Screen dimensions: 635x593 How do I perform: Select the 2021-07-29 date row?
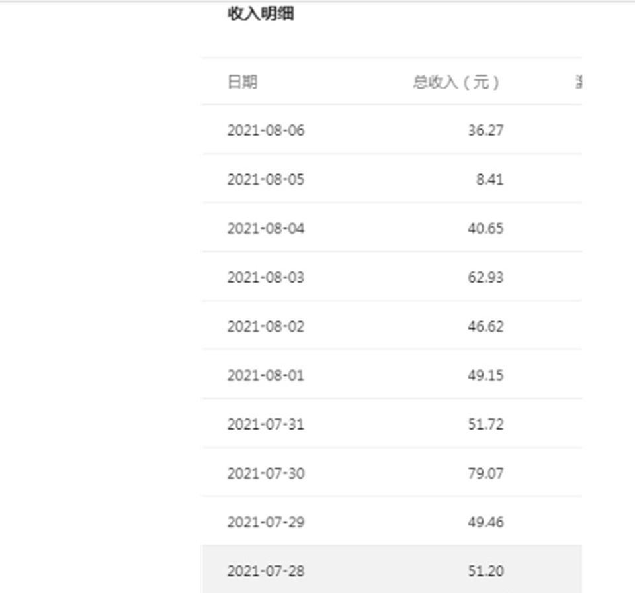[266, 522]
